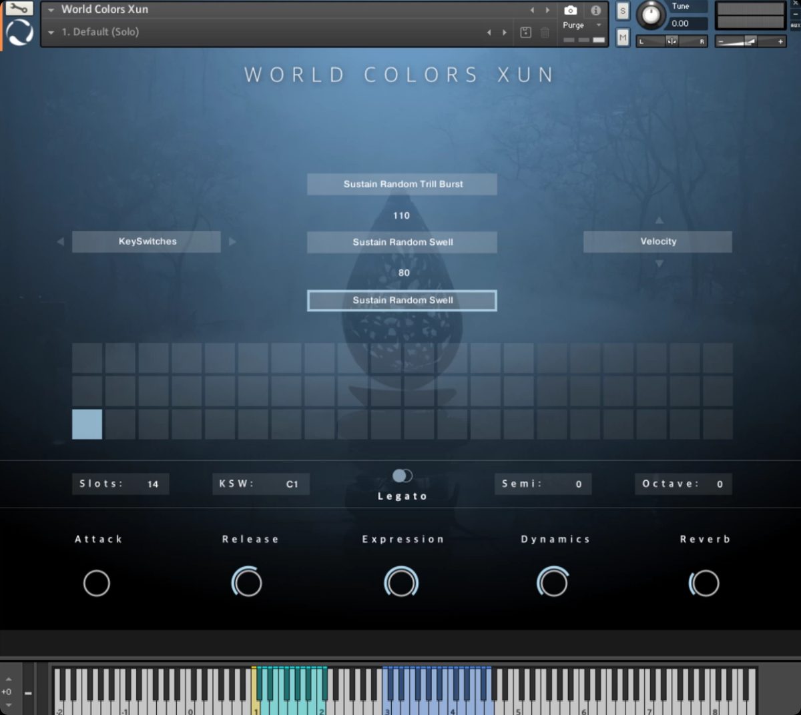Click the Tune label
The width and height of the screenshot is (801, 715).
coord(680,6)
